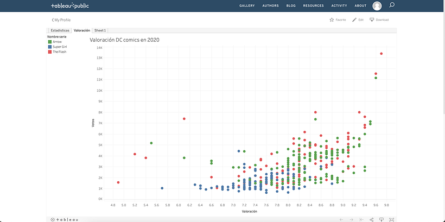This screenshot has width=445, height=222.
Task: Switch to the Estadisticas tab
Action: coord(60,30)
